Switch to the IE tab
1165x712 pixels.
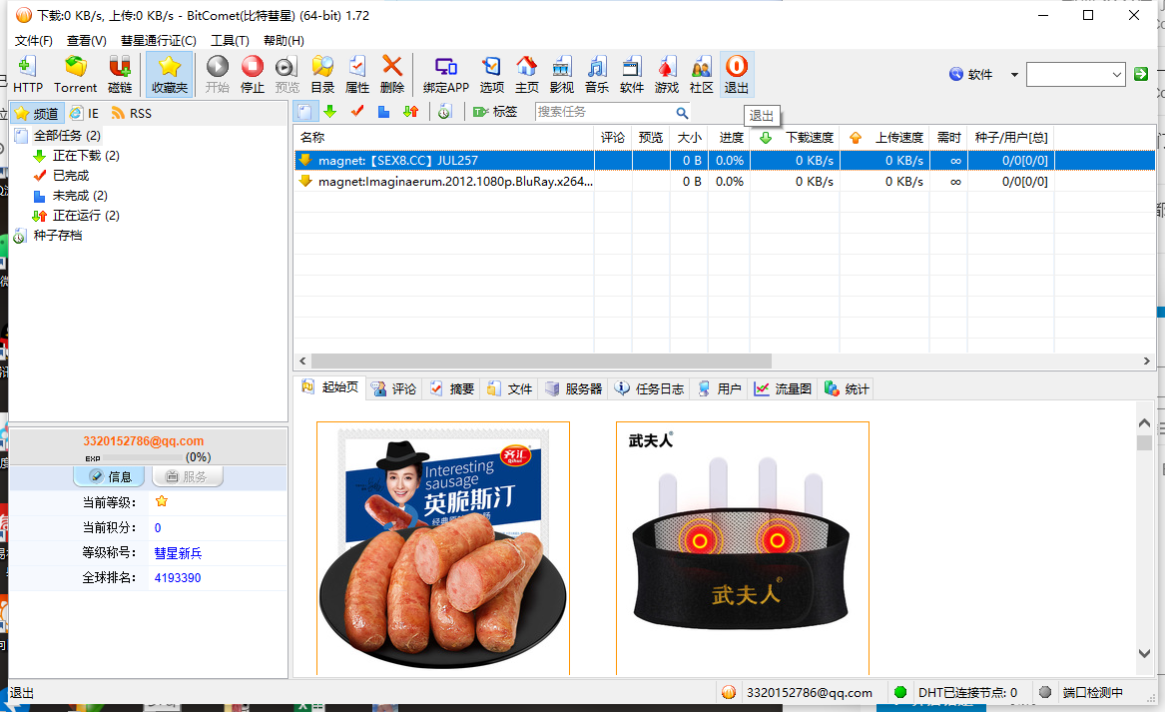[x=84, y=113]
